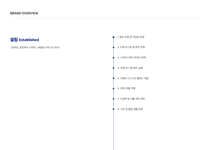Click the 설립 Established title
This screenshot has width=212, height=150.
click(x=24, y=40)
